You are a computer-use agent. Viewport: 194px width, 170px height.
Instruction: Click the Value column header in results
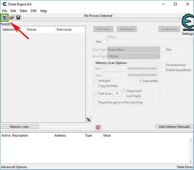pos(40,30)
